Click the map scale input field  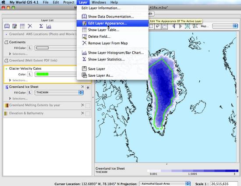[224, 184]
